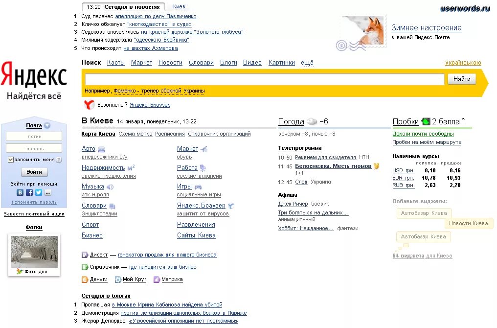Click the speaker icon next to Музыка
This screenshot has width=497, height=328.
point(110,187)
